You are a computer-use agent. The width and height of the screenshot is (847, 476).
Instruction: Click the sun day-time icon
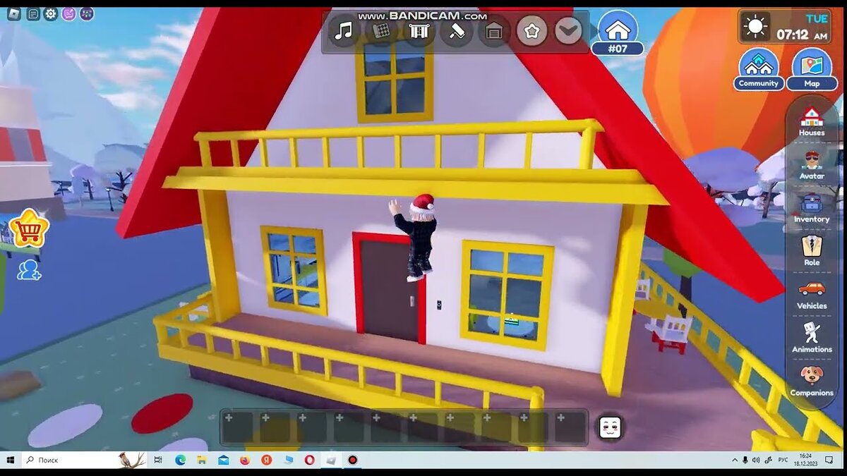(x=755, y=27)
